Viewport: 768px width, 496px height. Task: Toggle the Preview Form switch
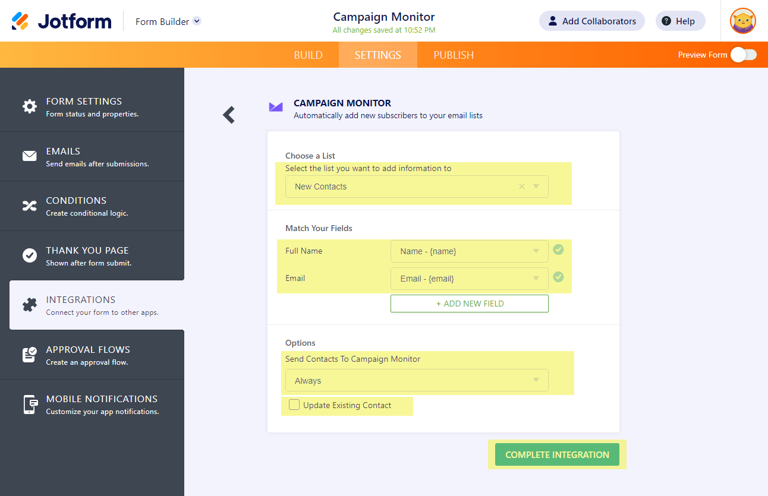coord(743,55)
